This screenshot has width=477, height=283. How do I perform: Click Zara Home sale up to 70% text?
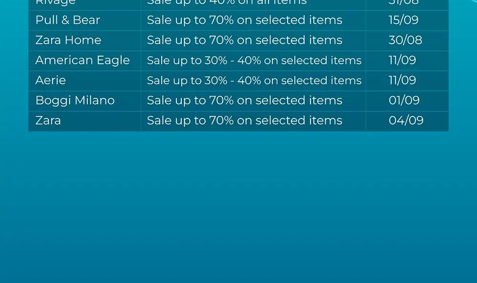point(245,40)
